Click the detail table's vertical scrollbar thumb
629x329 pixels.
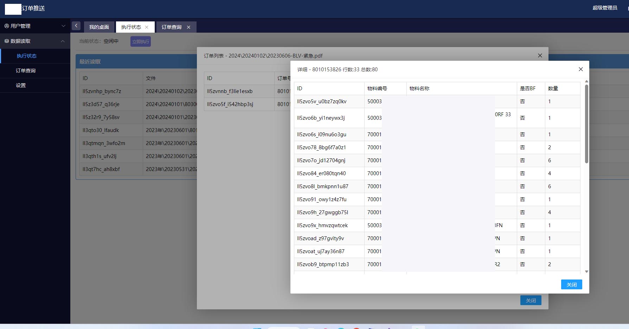point(586,124)
